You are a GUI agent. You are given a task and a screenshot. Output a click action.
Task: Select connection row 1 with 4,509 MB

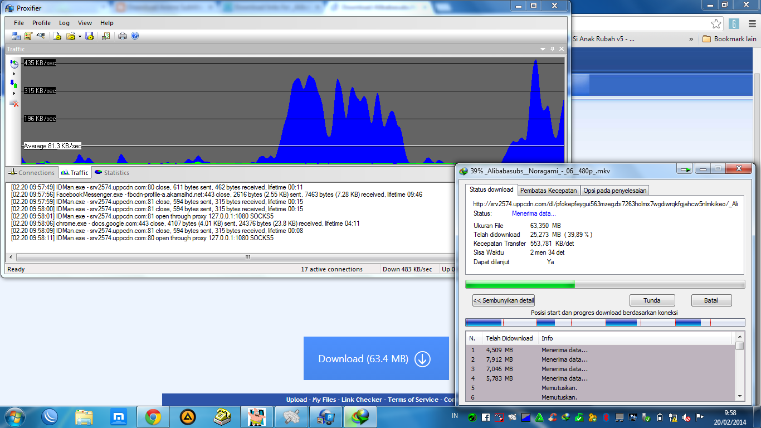click(601, 350)
